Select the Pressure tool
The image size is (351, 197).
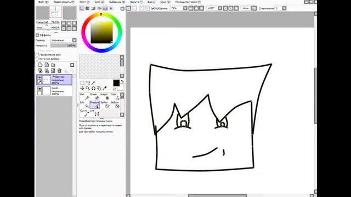[95, 105]
